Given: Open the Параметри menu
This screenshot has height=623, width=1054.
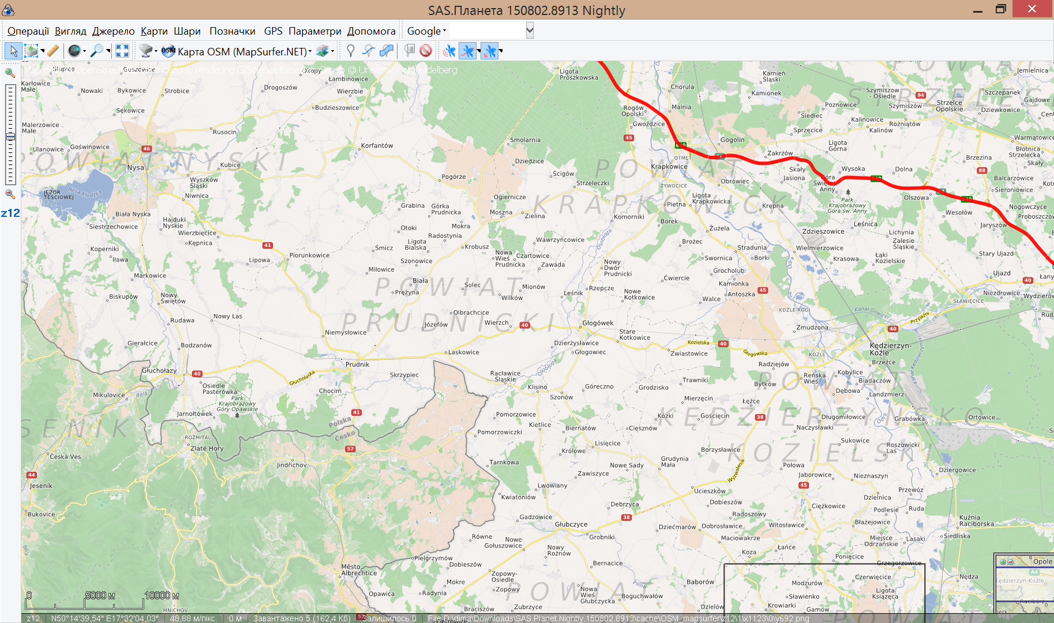Looking at the screenshot, I should (x=314, y=31).
